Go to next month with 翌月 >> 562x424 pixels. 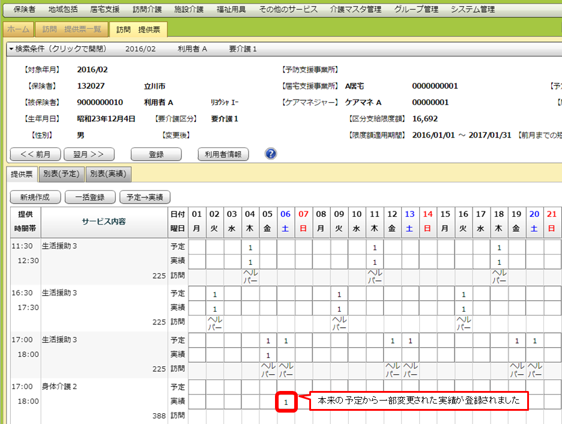[89, 154]
